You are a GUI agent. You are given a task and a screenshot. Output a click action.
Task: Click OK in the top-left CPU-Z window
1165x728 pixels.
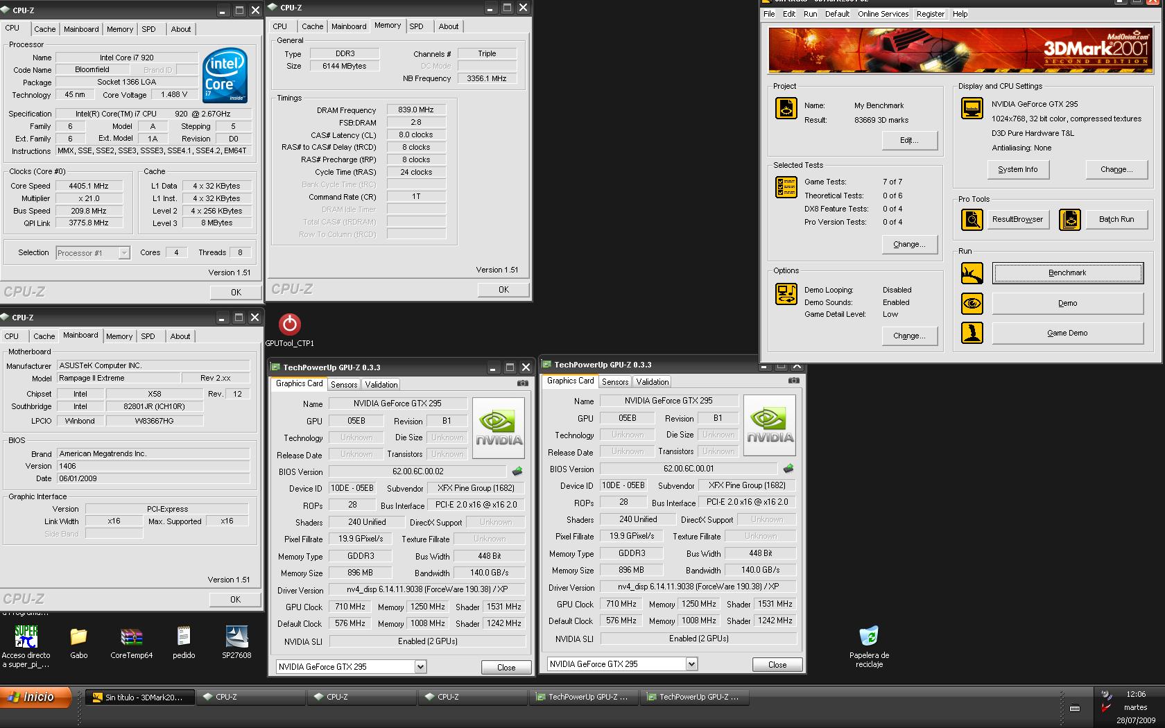coord(236,293)
